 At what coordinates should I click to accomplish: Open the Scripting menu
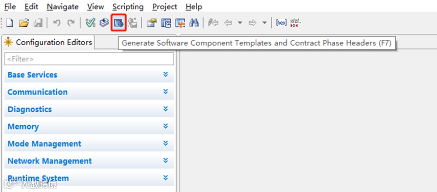[x=128, y=7]
